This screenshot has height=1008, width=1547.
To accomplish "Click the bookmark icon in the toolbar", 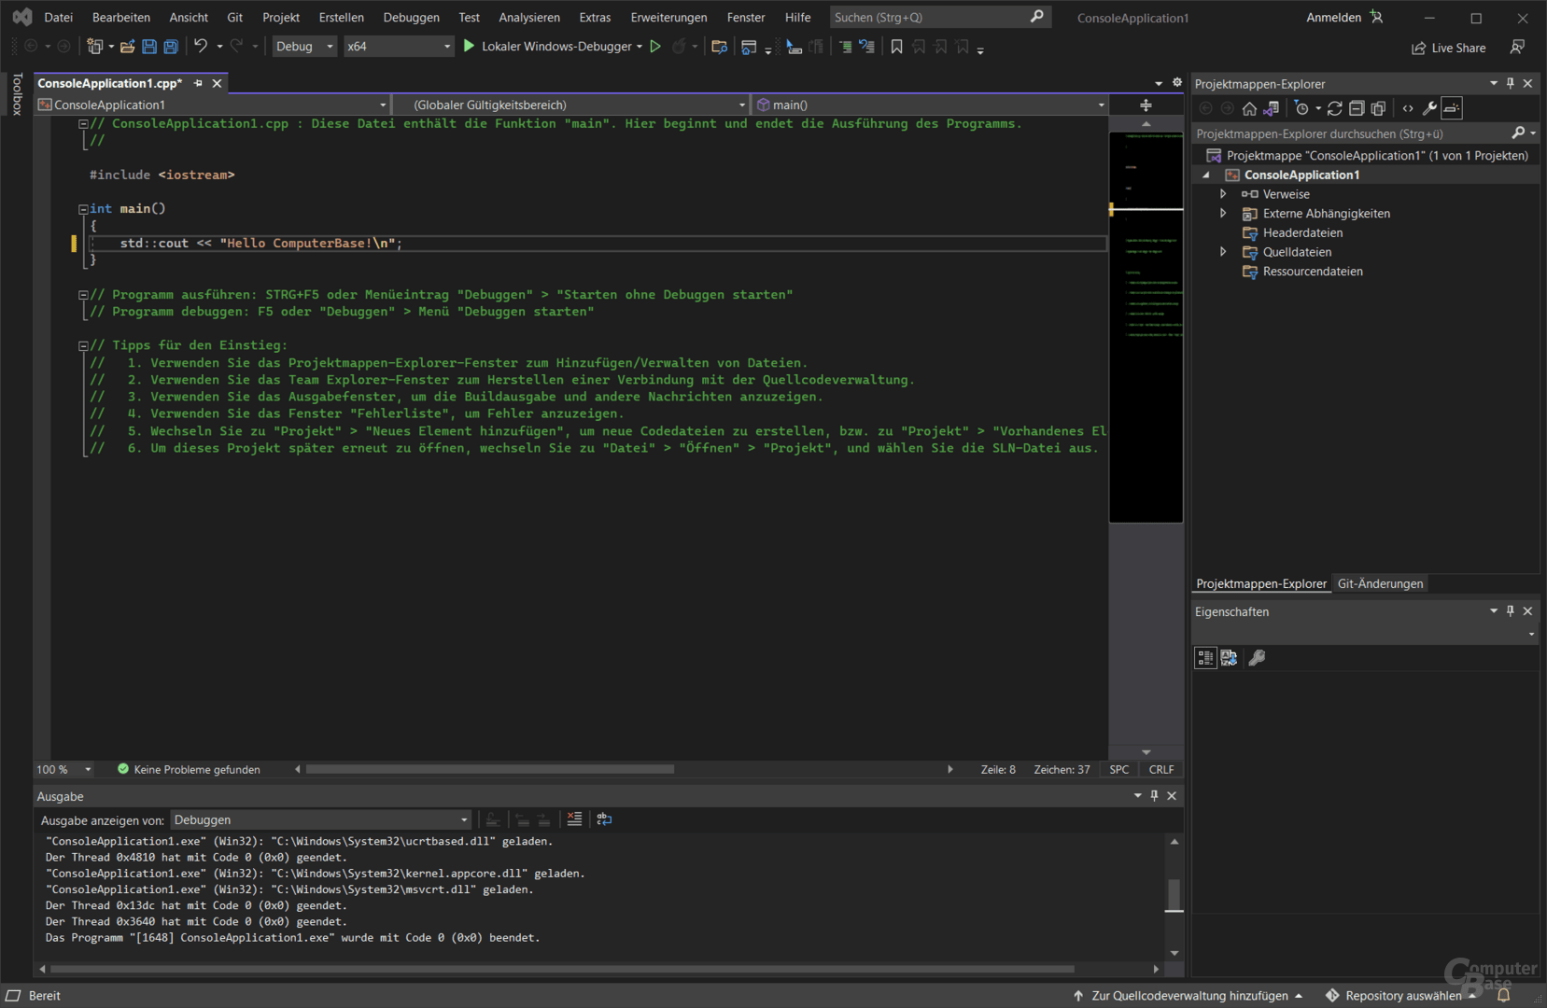I will (896, 47).
